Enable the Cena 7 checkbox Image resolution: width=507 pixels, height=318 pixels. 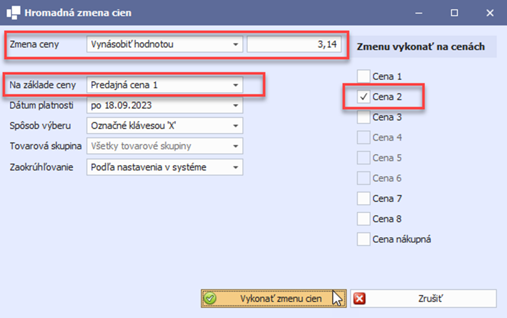pyautogui.click(x=364, y=199)
